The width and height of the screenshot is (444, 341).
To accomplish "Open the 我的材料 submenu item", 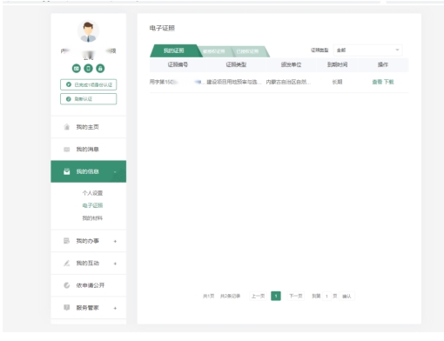I will 92,218.
